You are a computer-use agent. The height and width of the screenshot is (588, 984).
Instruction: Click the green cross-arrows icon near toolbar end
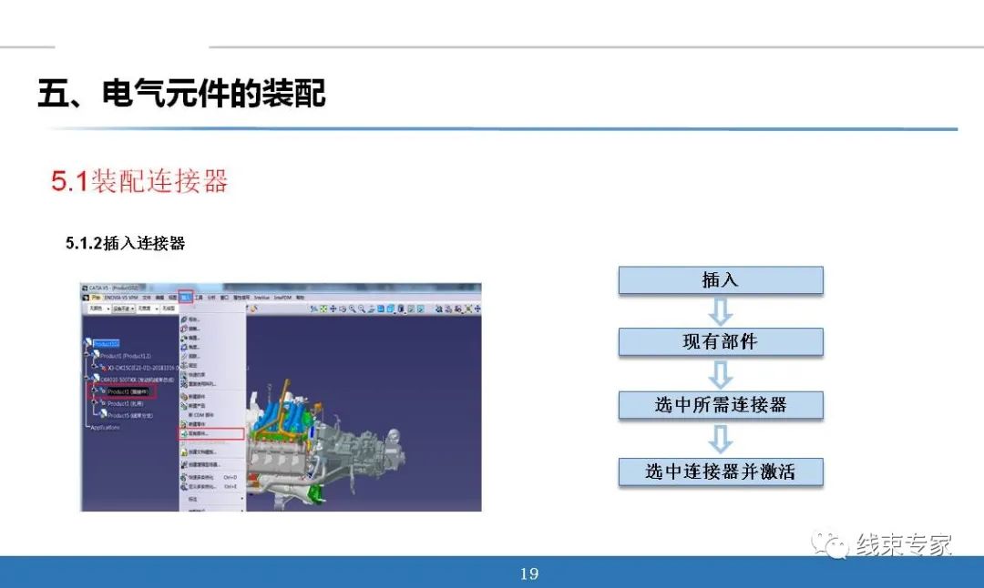(468, 309)
